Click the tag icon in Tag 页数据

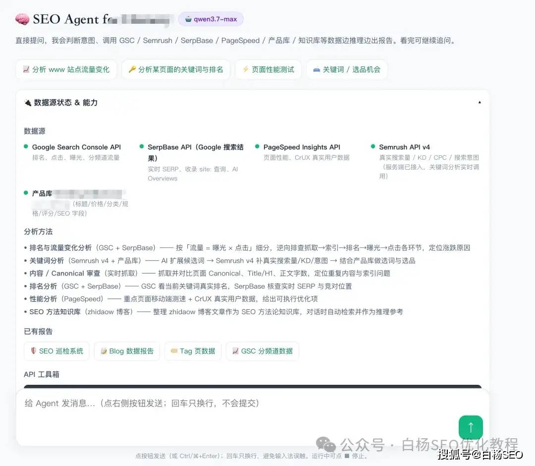pyautogui.click(x=174, y=351)
